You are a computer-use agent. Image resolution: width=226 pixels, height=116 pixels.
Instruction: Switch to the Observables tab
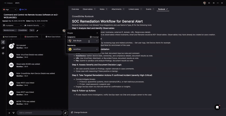(89, 9)
